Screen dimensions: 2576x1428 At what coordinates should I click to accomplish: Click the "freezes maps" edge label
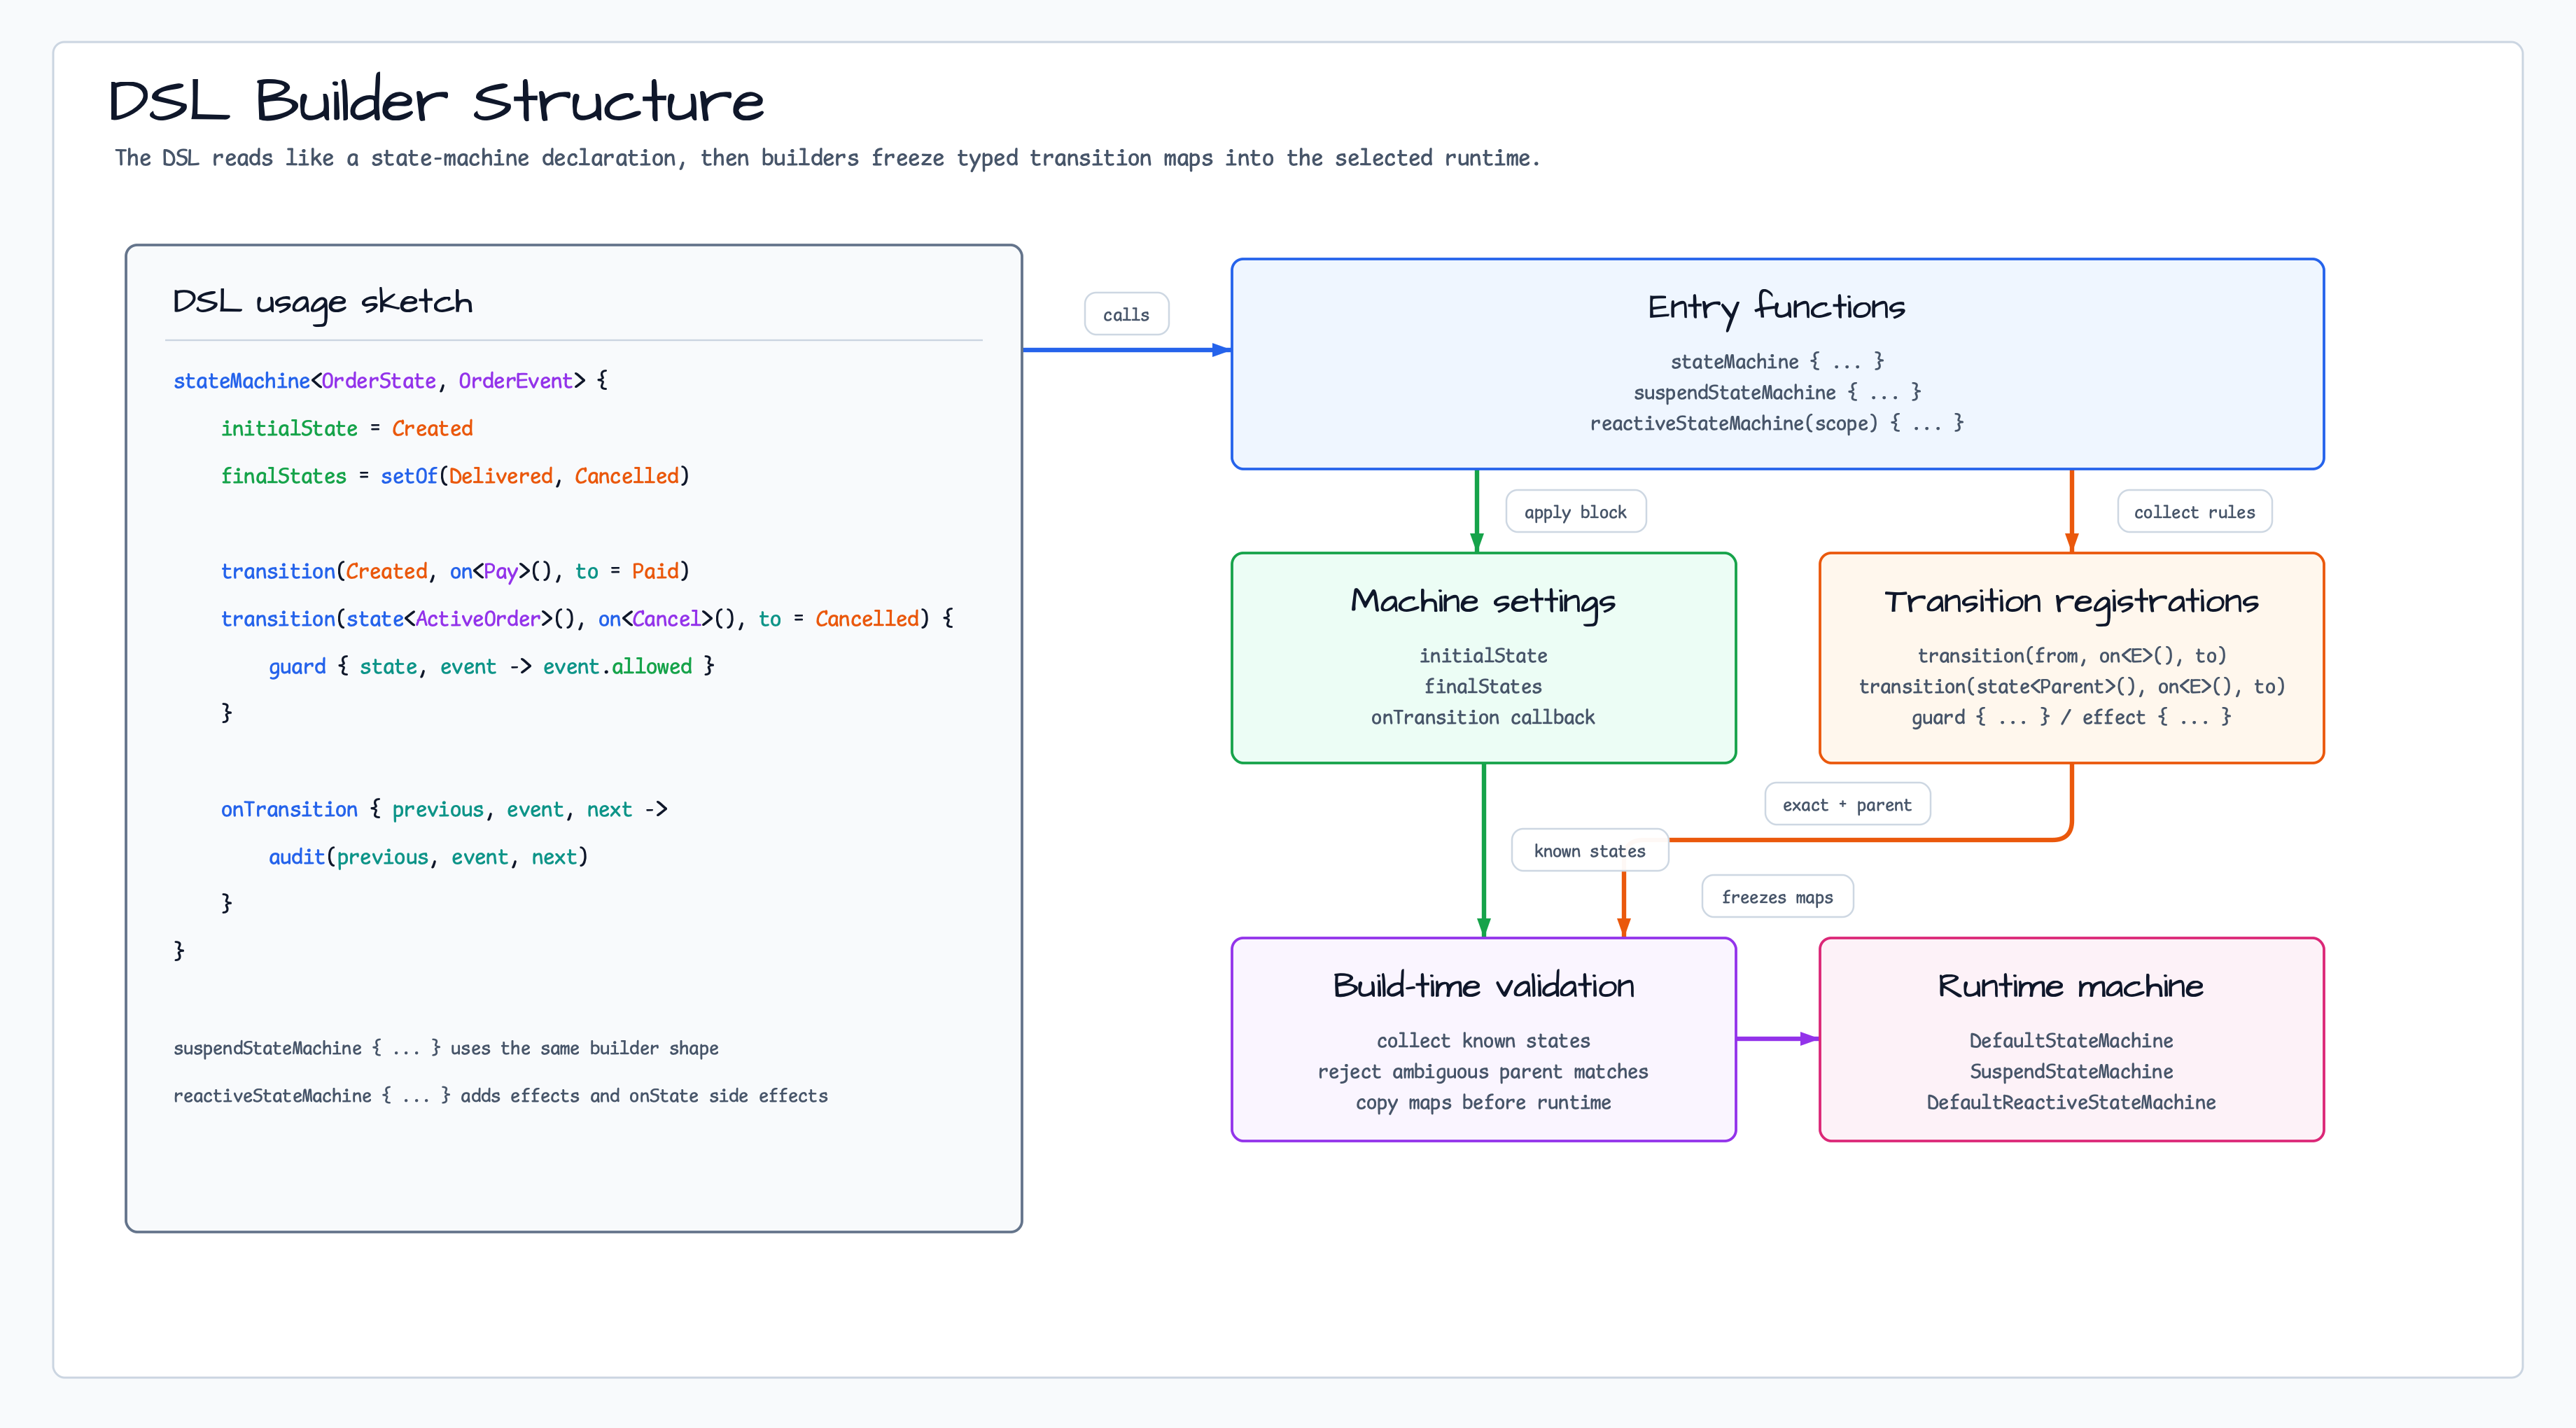tap(1777, 897)
